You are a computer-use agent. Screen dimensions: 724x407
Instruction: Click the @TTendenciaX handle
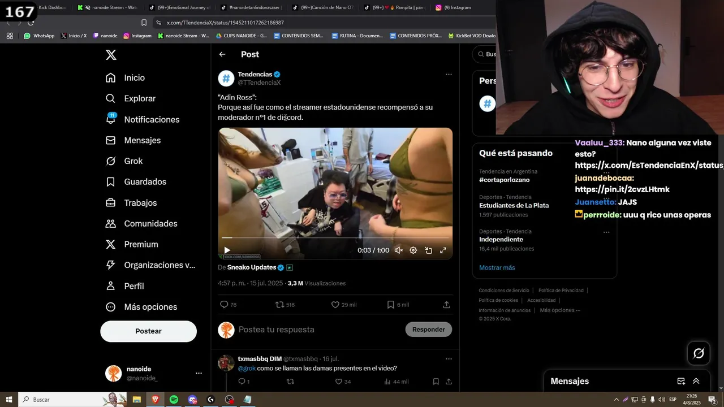point(259,83)
